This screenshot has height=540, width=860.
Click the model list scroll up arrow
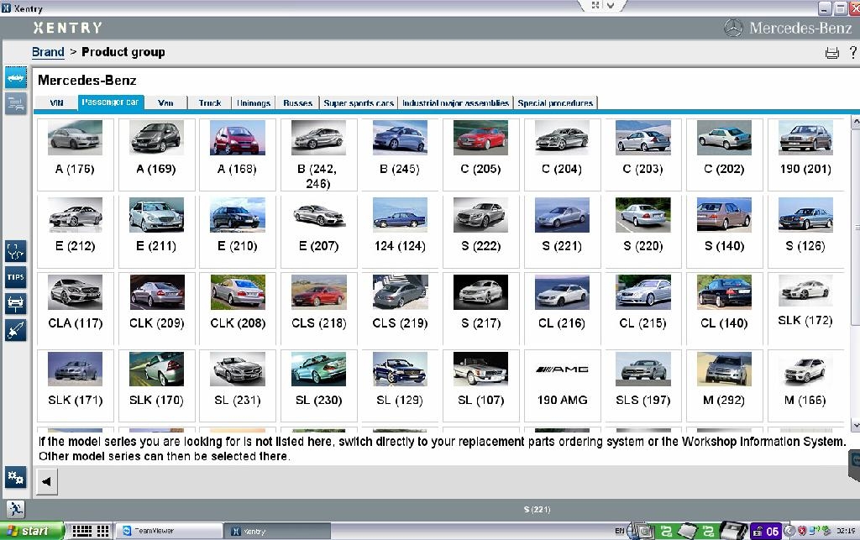pyautogui.click(x=855, y=122)
